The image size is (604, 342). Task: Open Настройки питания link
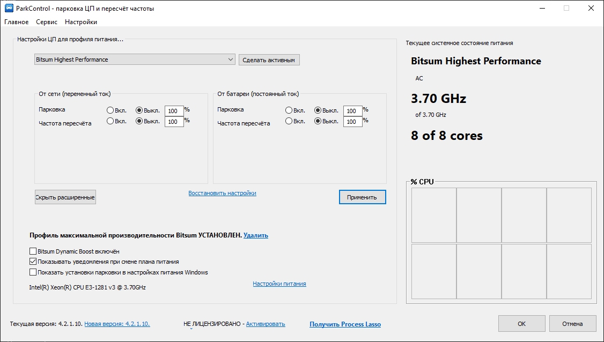[279, 284]
